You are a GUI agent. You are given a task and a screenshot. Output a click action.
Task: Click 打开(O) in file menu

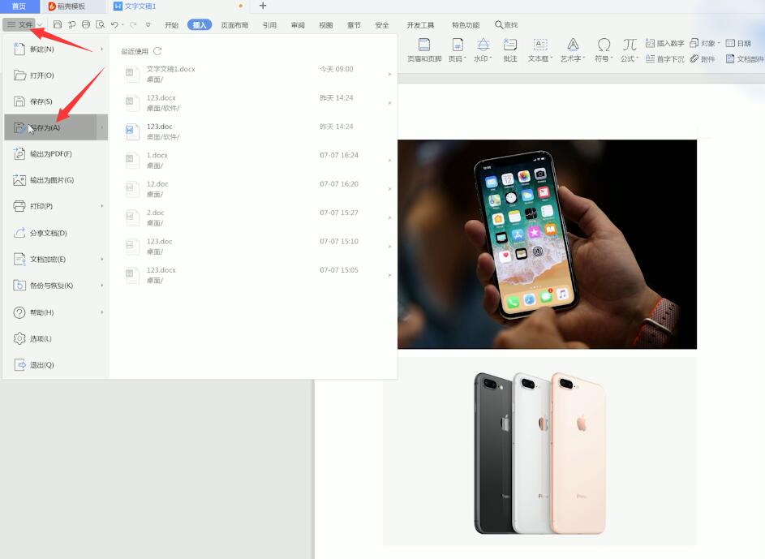point(56,75)
